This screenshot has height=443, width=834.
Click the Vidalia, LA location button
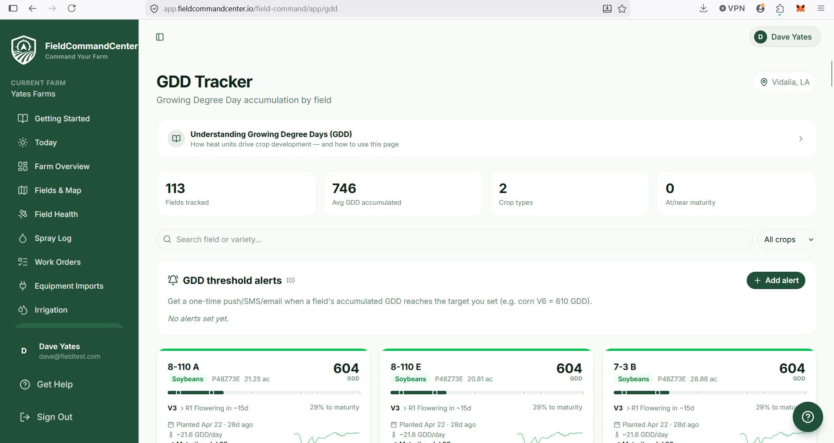(784, 82)
